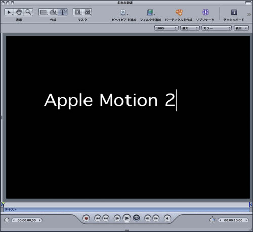This screenshot has height=232, width=253.
Task: Open the 最大 resolution dropdown
Action: coord(190,28)
